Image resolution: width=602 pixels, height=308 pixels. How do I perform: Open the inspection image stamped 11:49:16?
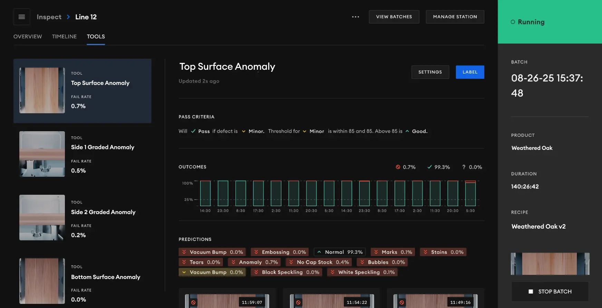pyautogui.click(x=436, y=301)
